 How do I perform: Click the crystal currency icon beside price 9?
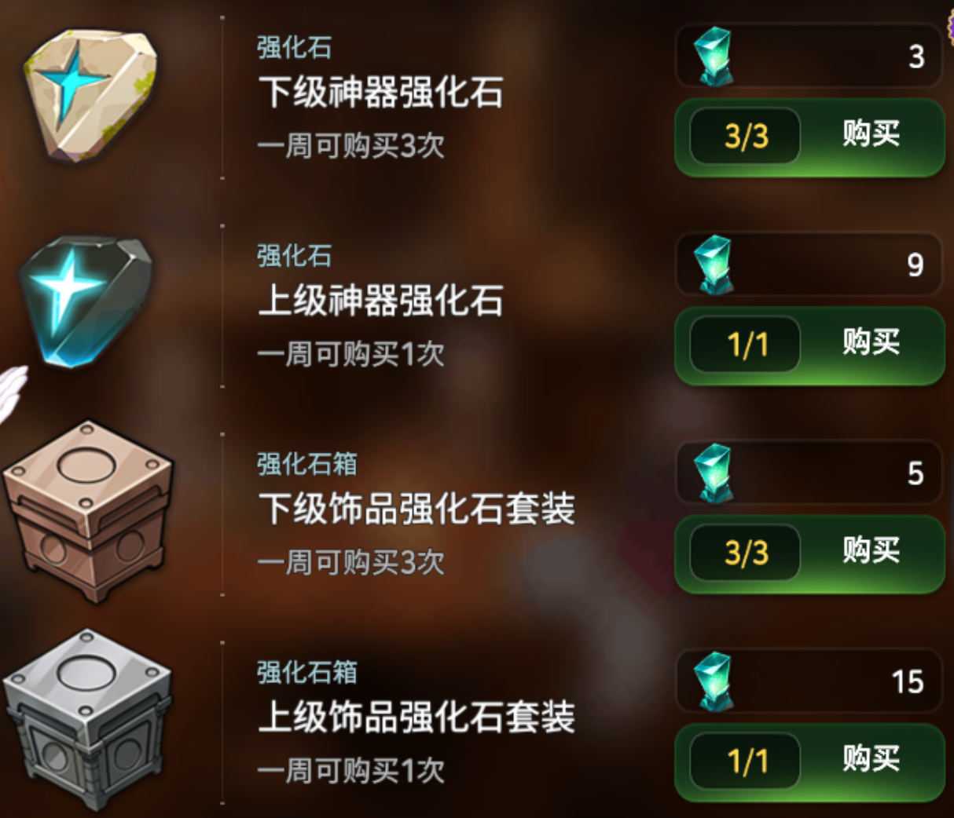(714, 265)
